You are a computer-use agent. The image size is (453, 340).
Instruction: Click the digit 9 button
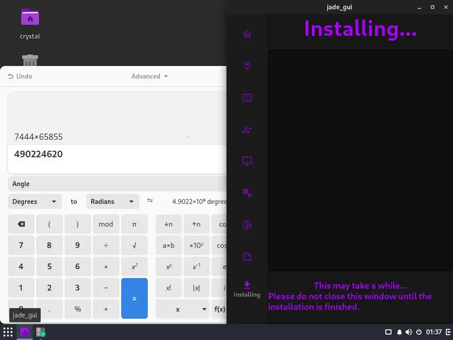coord(78,245)
